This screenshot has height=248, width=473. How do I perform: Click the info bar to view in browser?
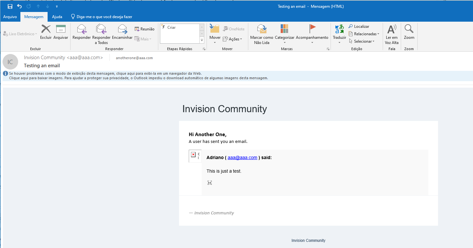105,73
